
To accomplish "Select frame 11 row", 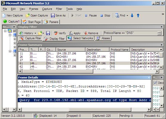I will coord(89,54).
